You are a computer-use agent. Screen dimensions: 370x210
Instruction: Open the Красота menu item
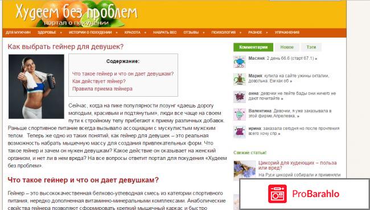click(133, 32)
